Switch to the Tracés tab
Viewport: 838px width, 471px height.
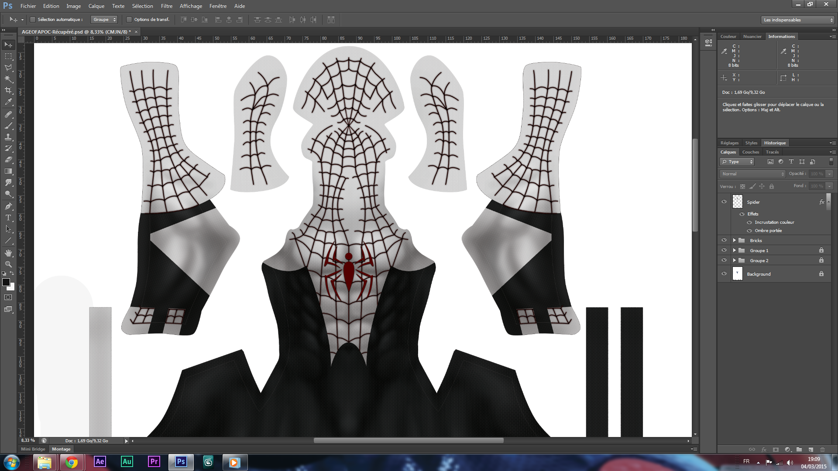772,152
